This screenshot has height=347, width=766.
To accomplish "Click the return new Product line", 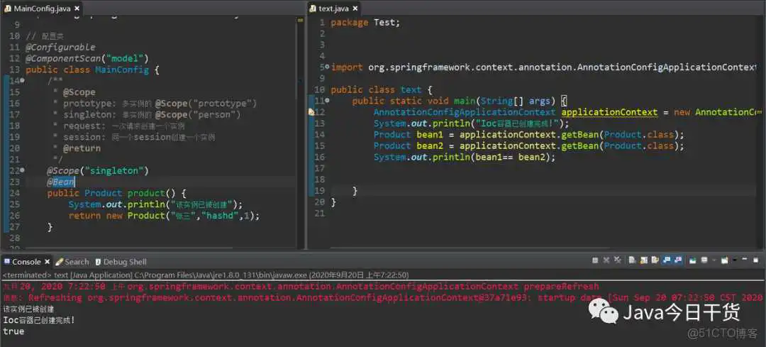I will (164, 216).
